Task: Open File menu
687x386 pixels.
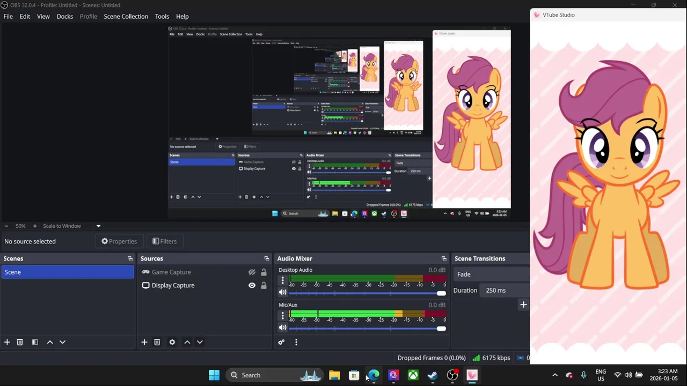Action: [8, 17]
